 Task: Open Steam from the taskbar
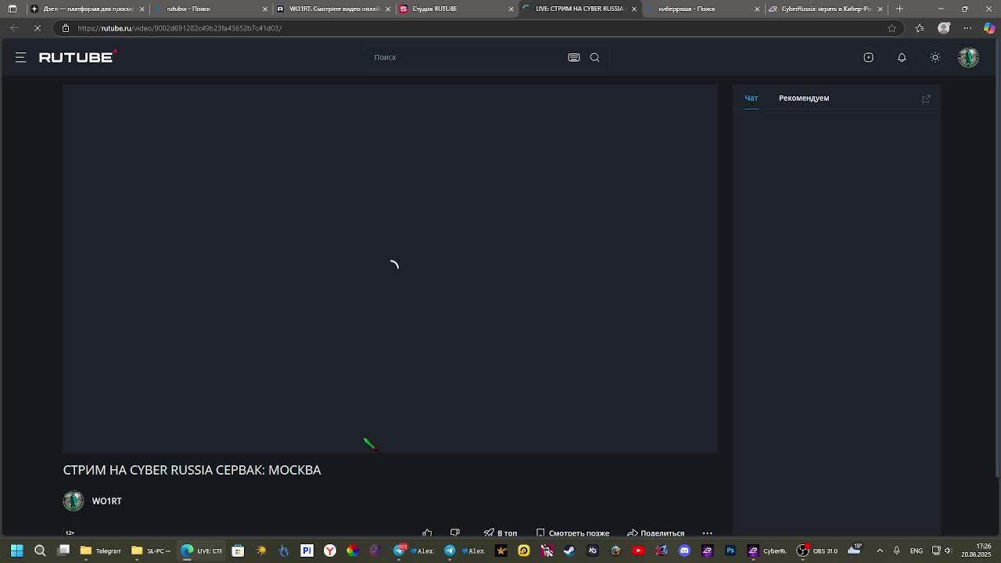point(569,550)
